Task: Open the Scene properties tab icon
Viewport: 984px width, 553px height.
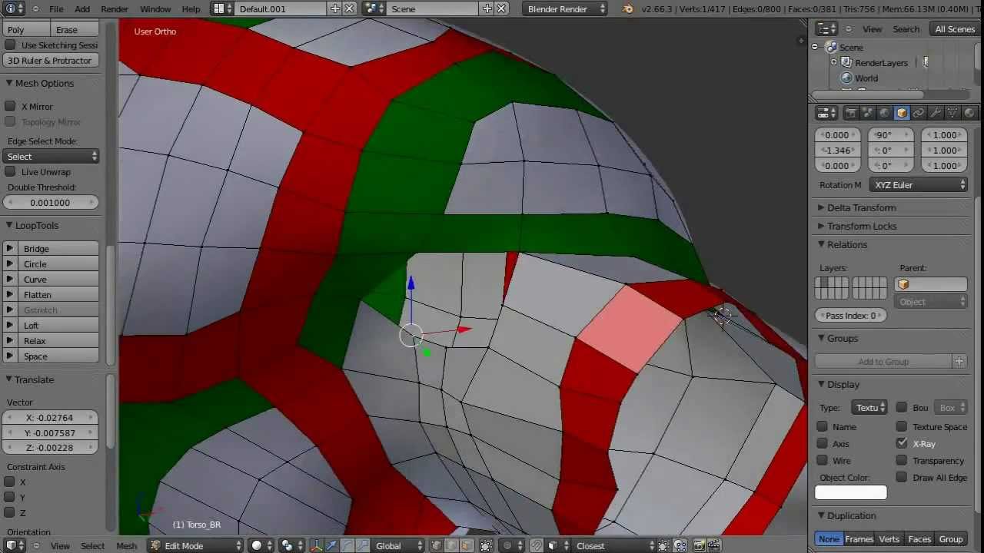Action: coord(868,113)
